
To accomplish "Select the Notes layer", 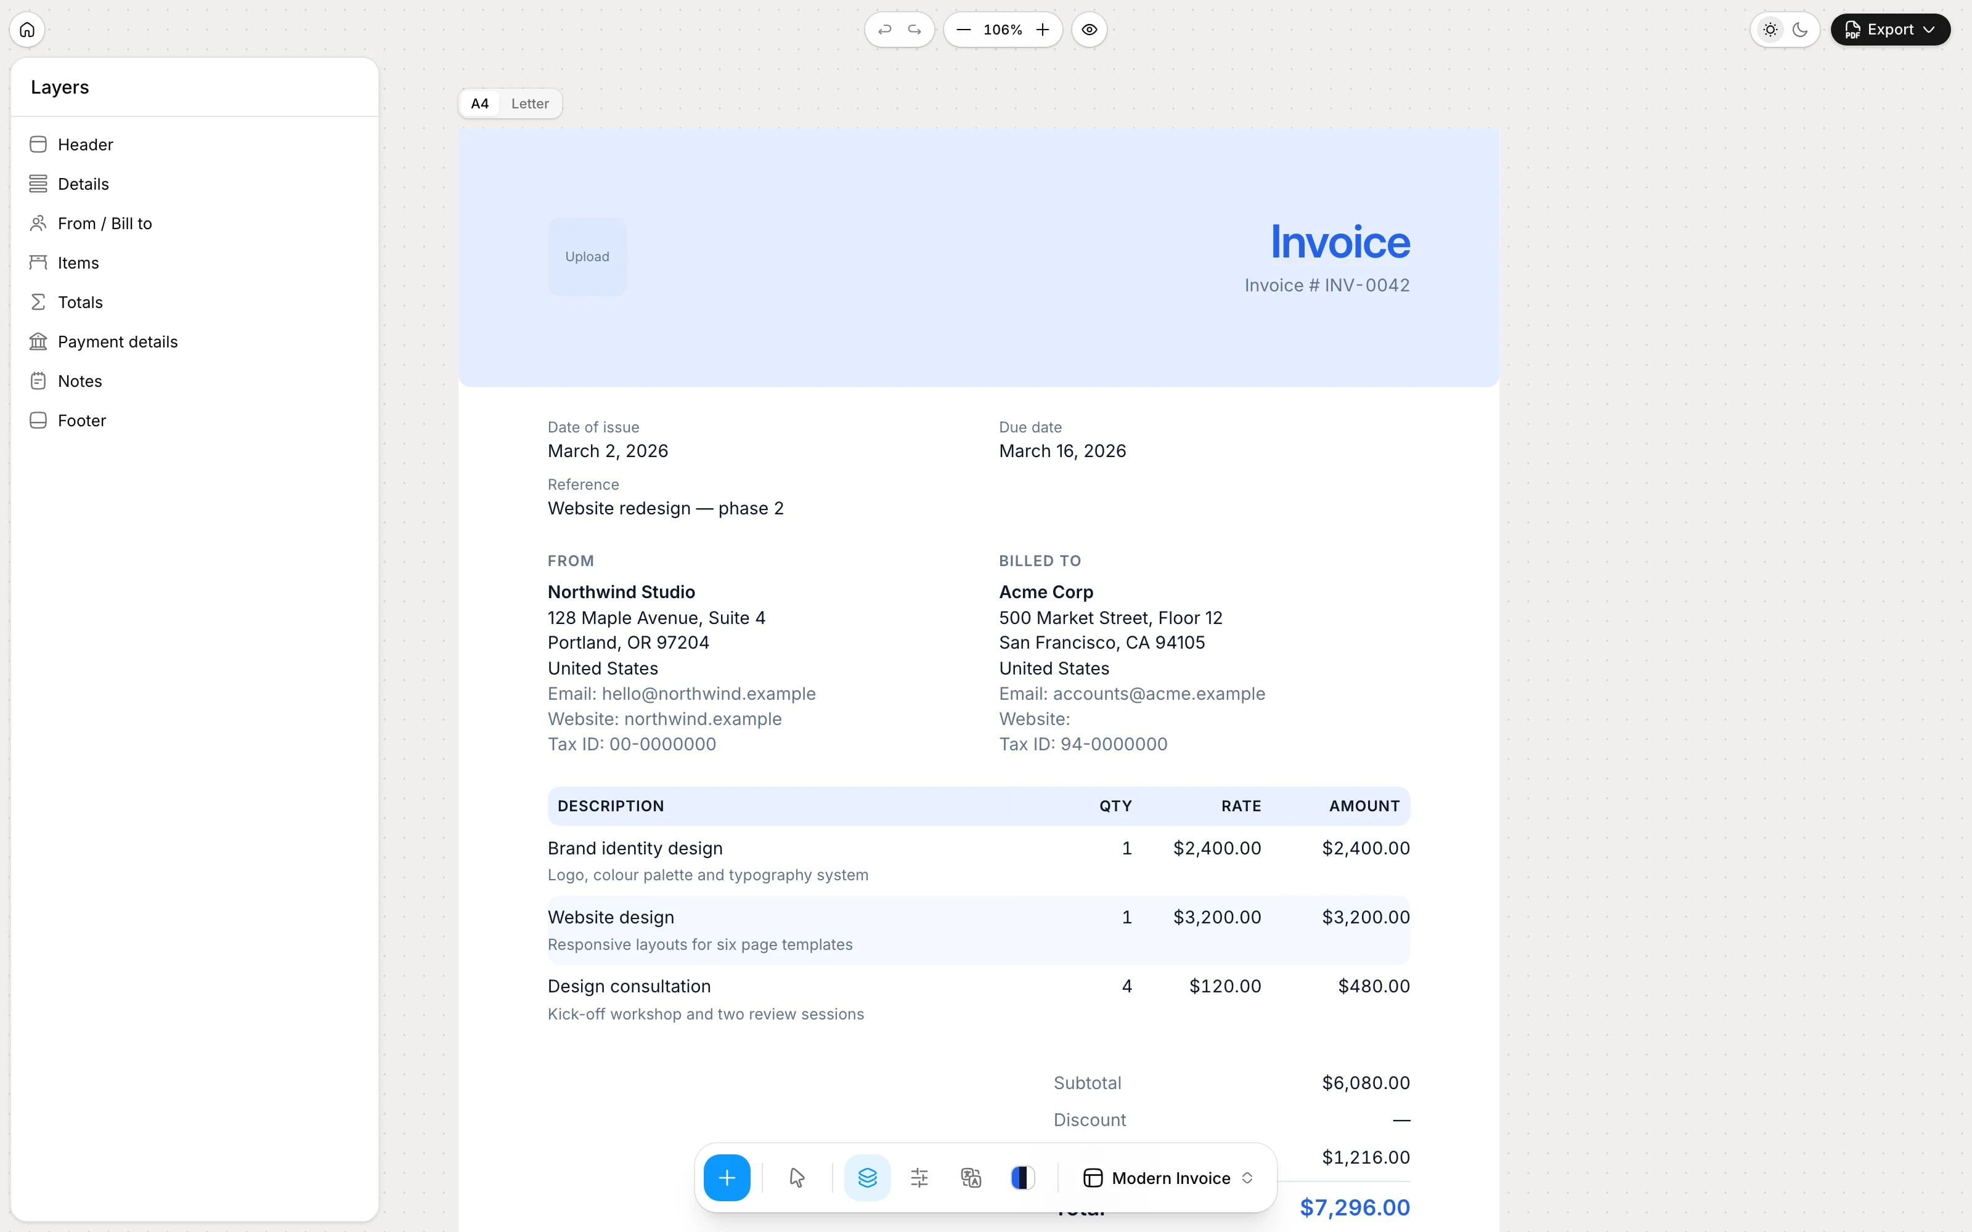I will tap(195, 381).
